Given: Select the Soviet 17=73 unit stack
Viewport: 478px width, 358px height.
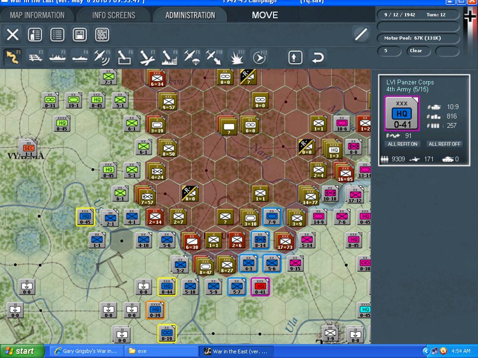Looking at the screenshot, I should (285, 241).
